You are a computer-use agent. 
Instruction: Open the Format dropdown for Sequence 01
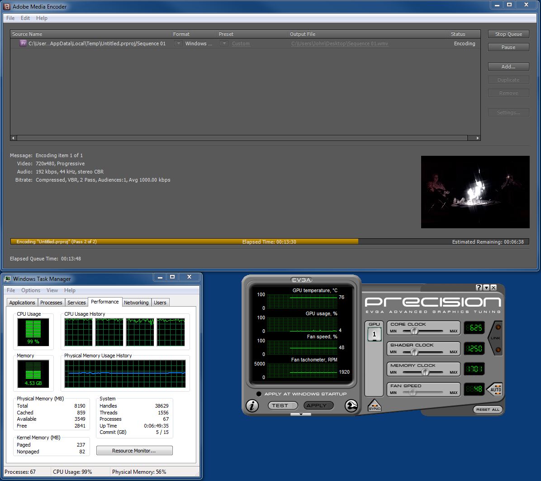tap(178, 43)
